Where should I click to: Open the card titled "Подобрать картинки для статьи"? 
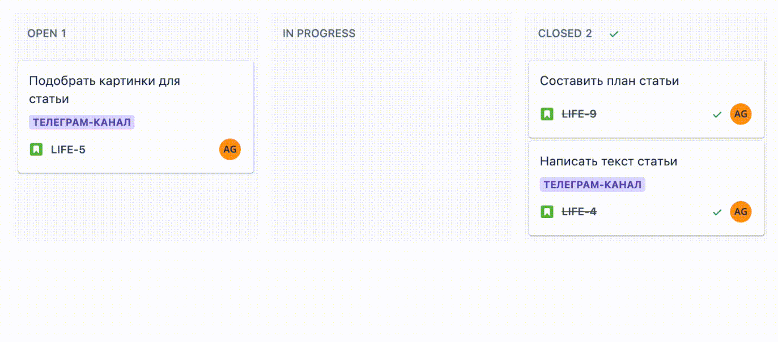click(104, 89)
